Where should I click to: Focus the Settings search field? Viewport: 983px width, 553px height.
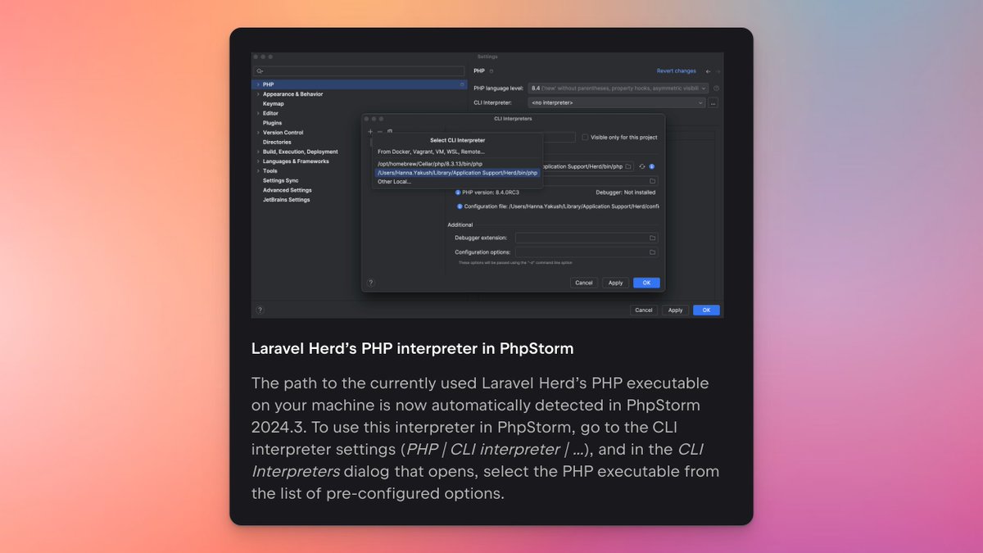[360, 71]
